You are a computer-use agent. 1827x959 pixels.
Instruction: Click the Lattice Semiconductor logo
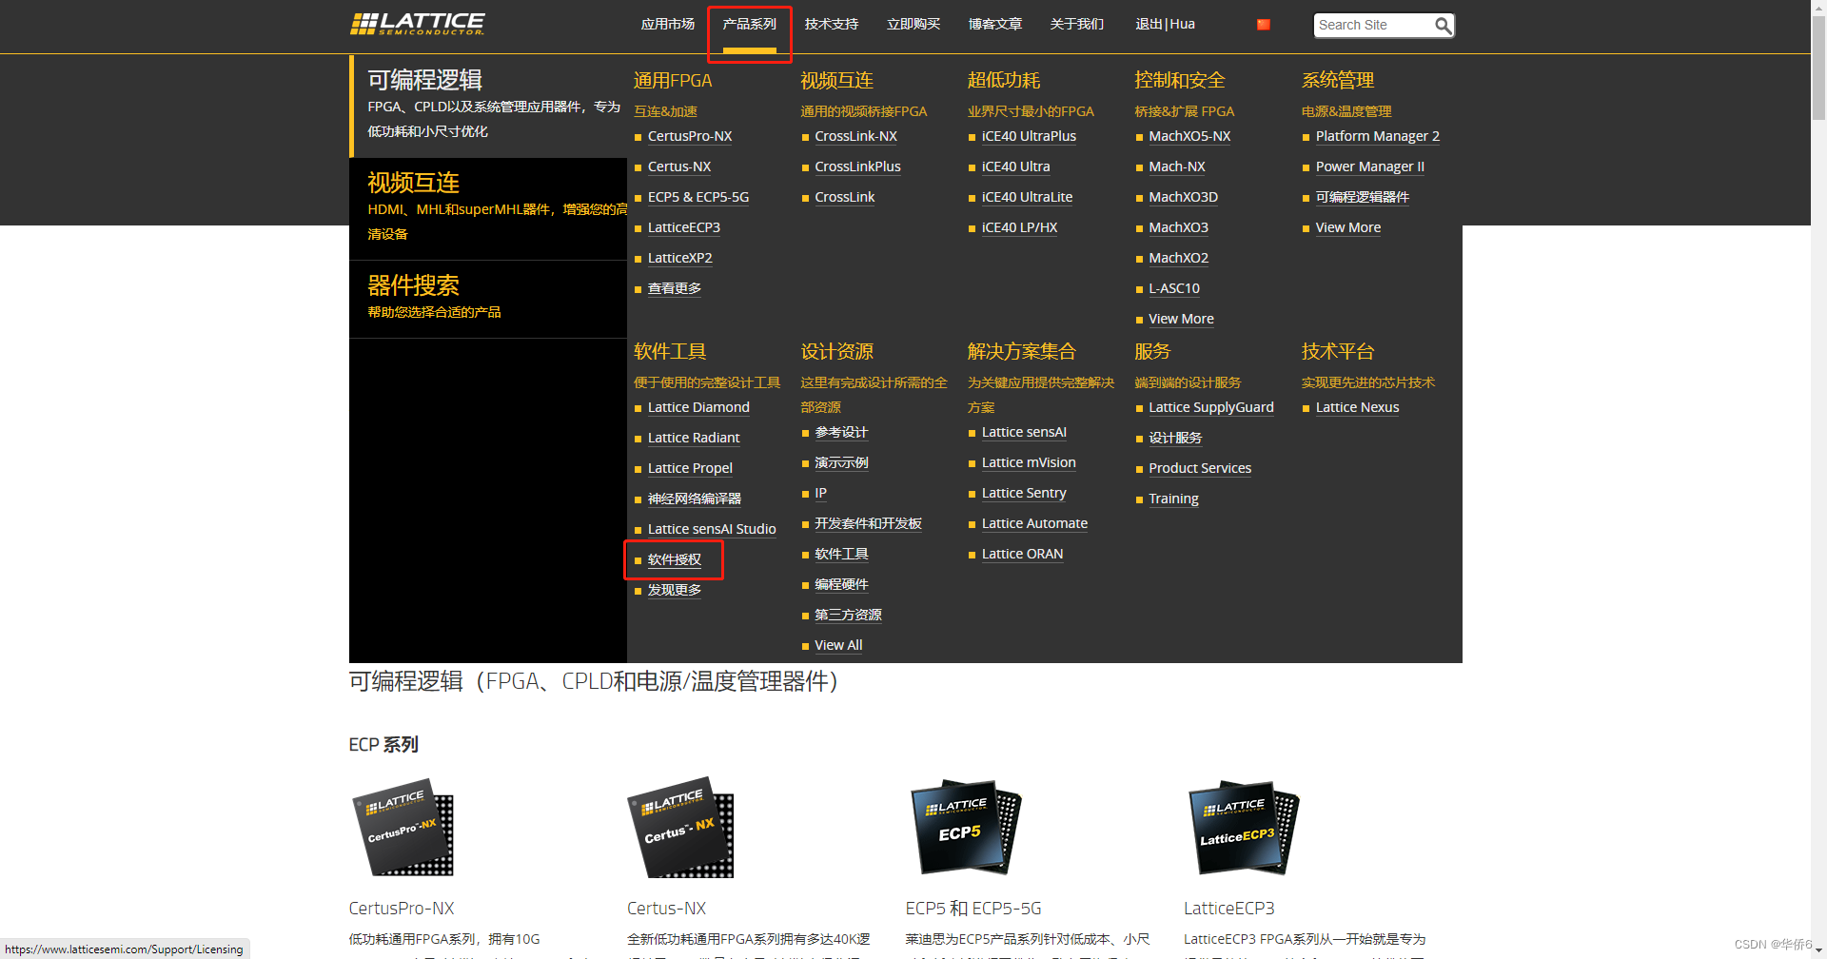point(417,24)
